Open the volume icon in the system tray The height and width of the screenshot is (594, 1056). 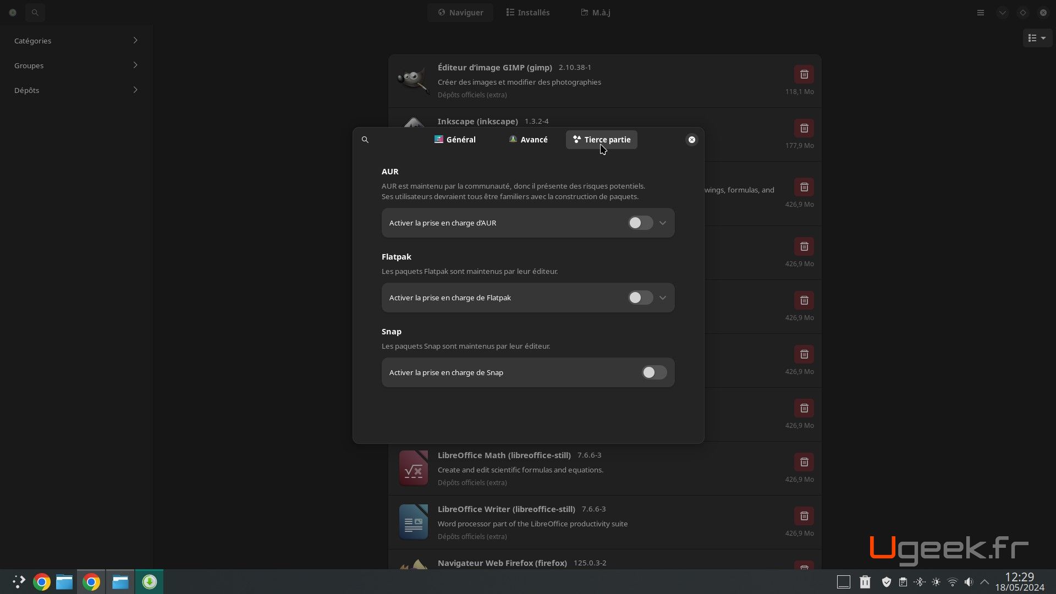969,581
